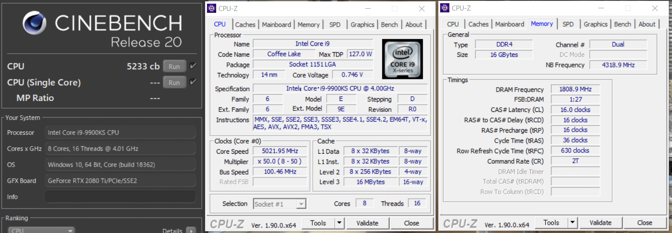Toggle the checkmark beside the CPU test
This screenshot has width=672, height=233.
pos(193,66)
